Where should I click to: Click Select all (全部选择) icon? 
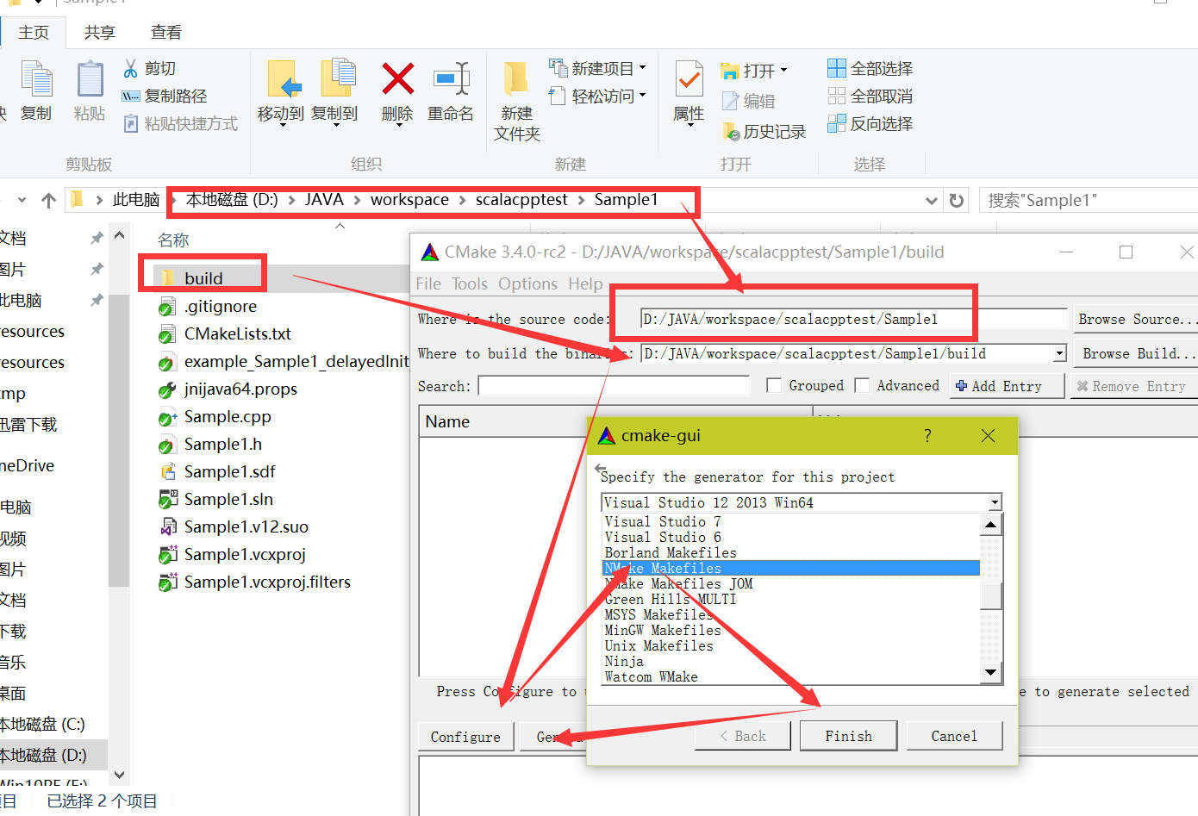click(837, 68)
